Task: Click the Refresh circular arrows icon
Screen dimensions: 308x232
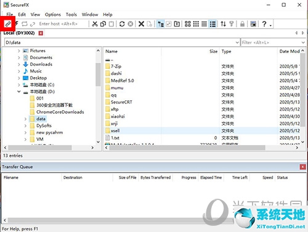Action: pyautogui.click(x=122, y=24)
